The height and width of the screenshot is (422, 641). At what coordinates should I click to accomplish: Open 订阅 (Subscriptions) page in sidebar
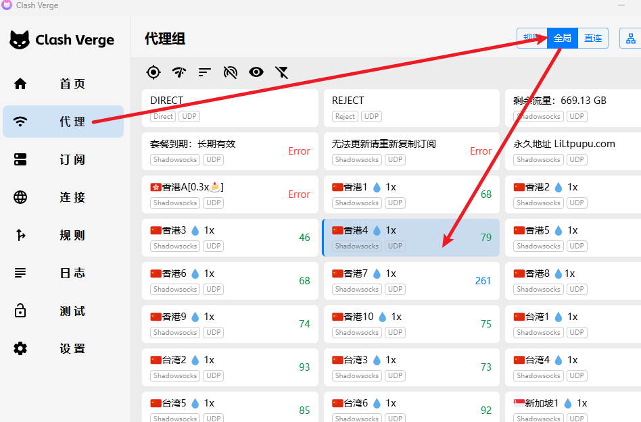(x=63, y=159)
